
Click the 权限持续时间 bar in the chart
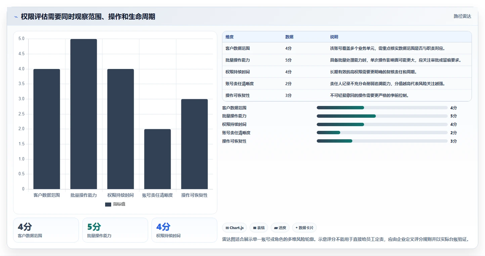[121, 129]
